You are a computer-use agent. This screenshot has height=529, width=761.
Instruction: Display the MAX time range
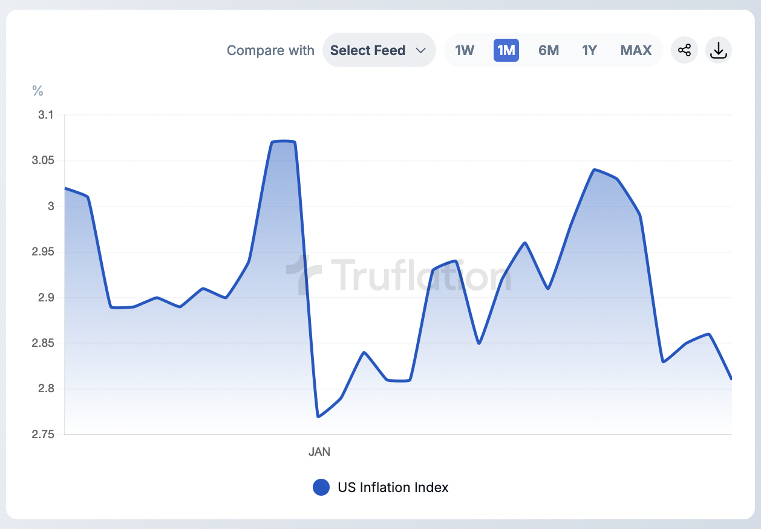tap(636, 50)
